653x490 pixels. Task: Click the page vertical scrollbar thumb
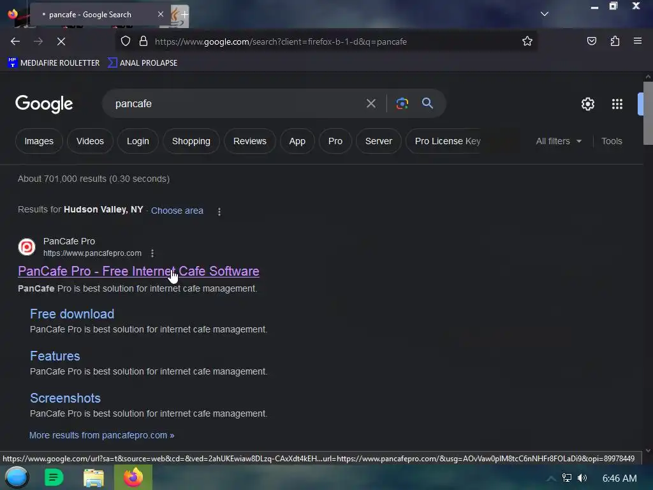[648, 114]
